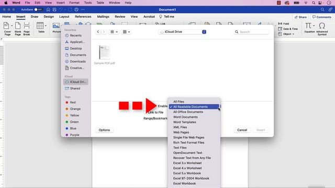Change icon view mode in dialog
Viewport: 335px width, 188px height.
(x=114, y=32)
